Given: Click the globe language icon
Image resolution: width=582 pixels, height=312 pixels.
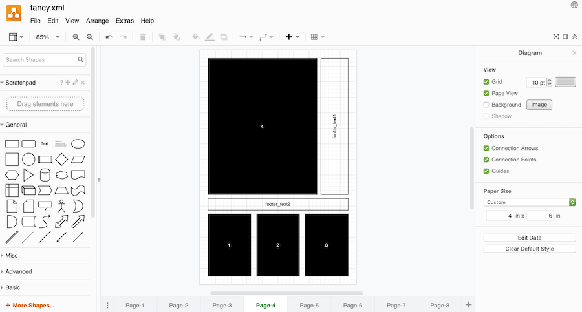Looking at the screenshot, I should click(574, 5).
